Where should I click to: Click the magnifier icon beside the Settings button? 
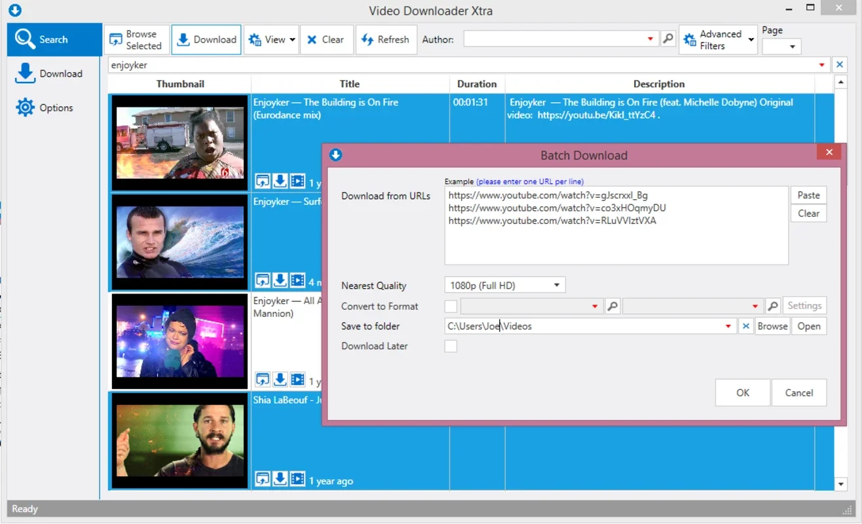pos(773,306)
